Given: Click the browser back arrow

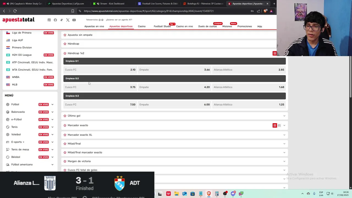Looking at the screenshot, I should pyautogui.click(x=4, y=11).
